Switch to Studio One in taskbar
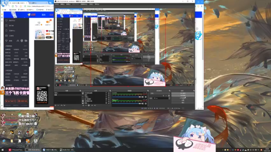This screenshot has width=271, height=152. pos(67,150)
